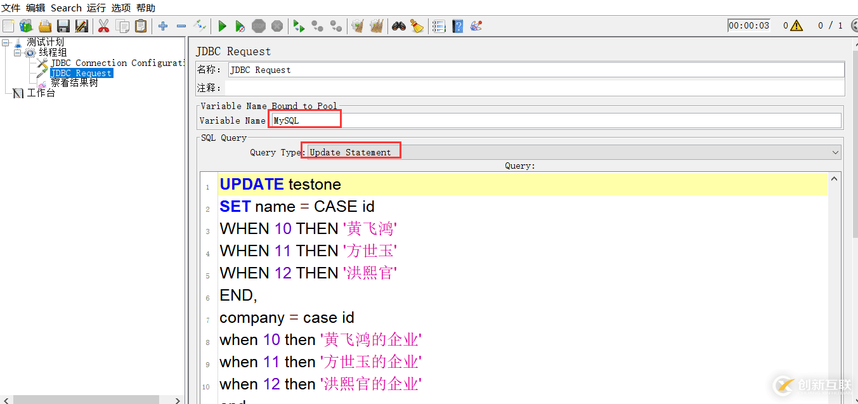Click the Paste clipboard icon
The height and width of the screenshot is (404, 858).
pyautogui.click(x=141, y=26)
